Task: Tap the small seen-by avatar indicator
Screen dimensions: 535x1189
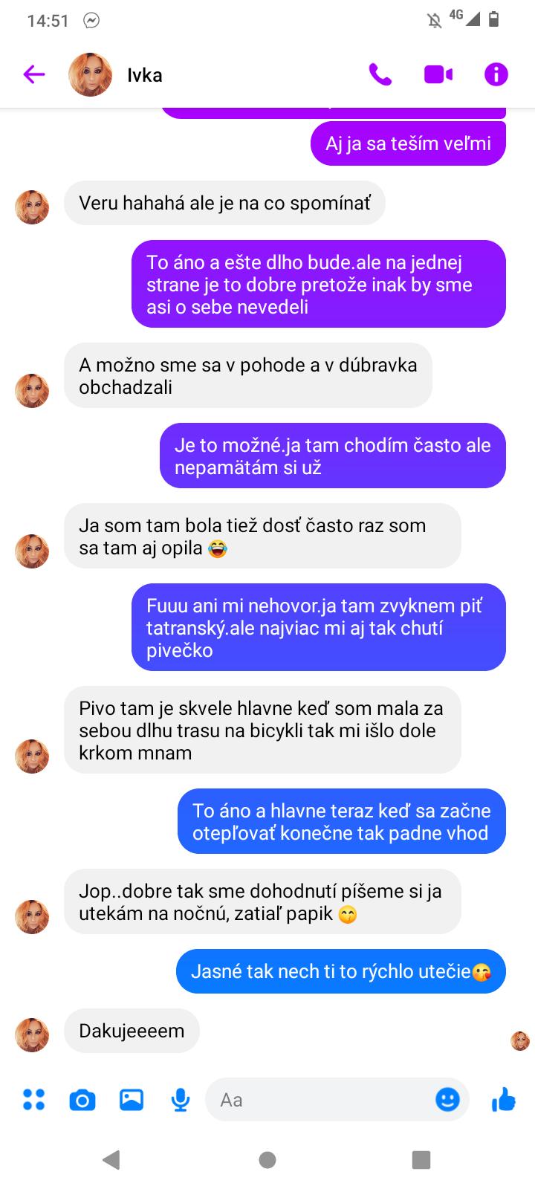Action: point(520,1041)
